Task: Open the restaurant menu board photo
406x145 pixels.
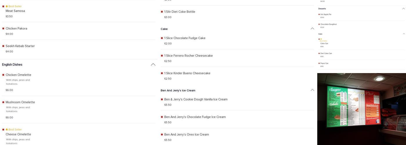Action: click(x=361, y=109)
